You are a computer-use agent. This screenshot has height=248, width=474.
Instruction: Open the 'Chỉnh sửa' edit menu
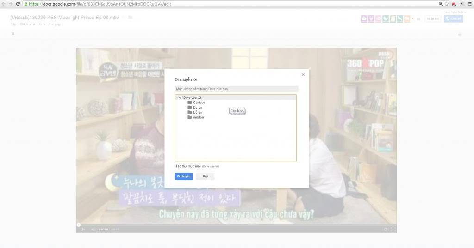27,24
